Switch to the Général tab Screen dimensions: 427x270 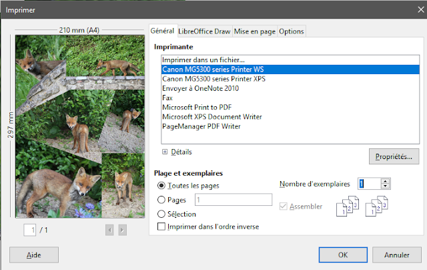pos(163,31)
